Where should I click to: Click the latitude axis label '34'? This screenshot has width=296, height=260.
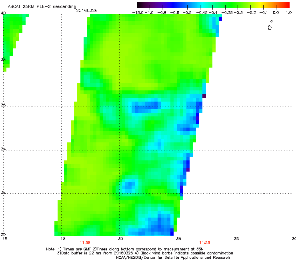[x=3, y=149]
